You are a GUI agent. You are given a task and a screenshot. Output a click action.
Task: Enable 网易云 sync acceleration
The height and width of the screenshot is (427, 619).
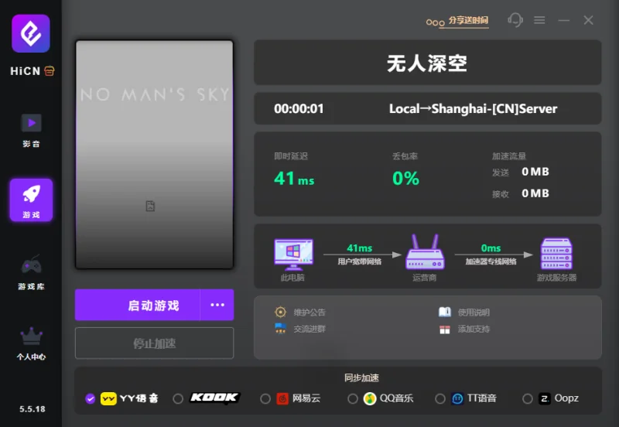click(265, 398)
